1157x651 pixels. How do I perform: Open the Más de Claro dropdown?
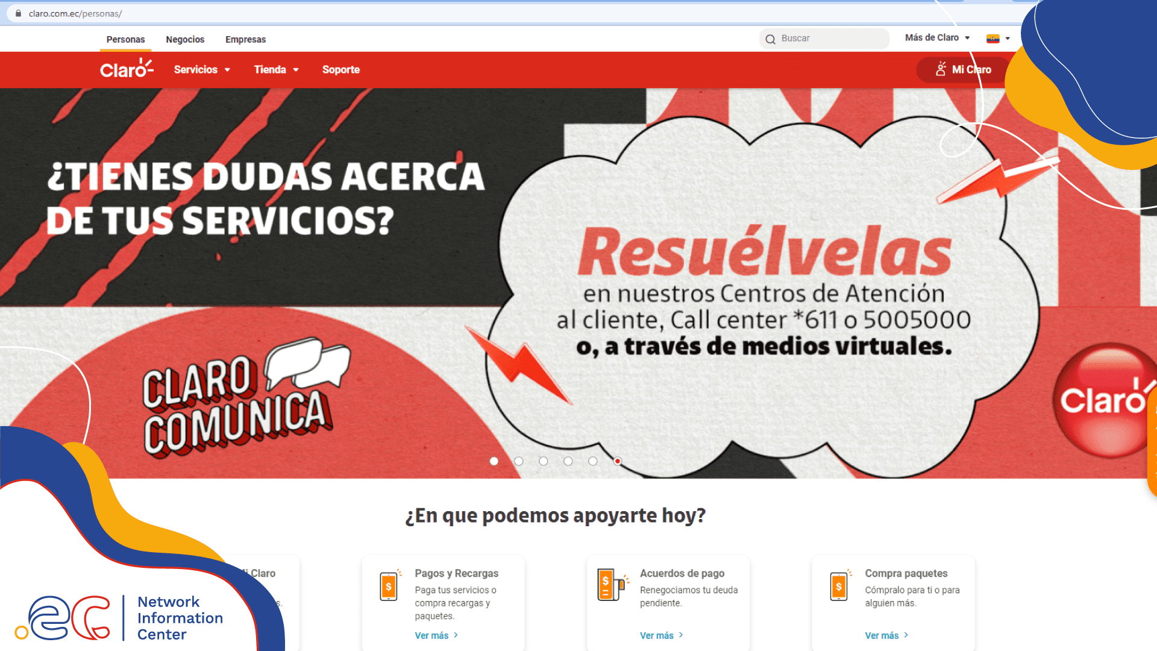(937, 37)
